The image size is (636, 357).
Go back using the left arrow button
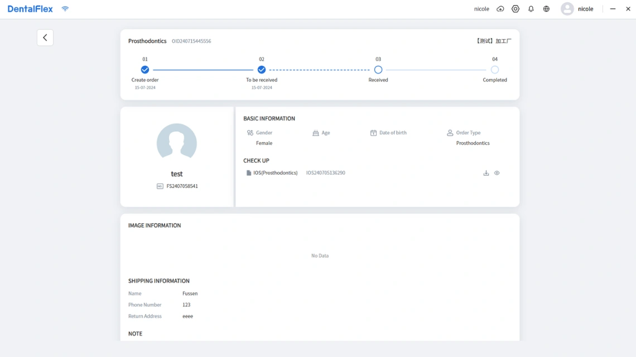[x=45, y=37]
